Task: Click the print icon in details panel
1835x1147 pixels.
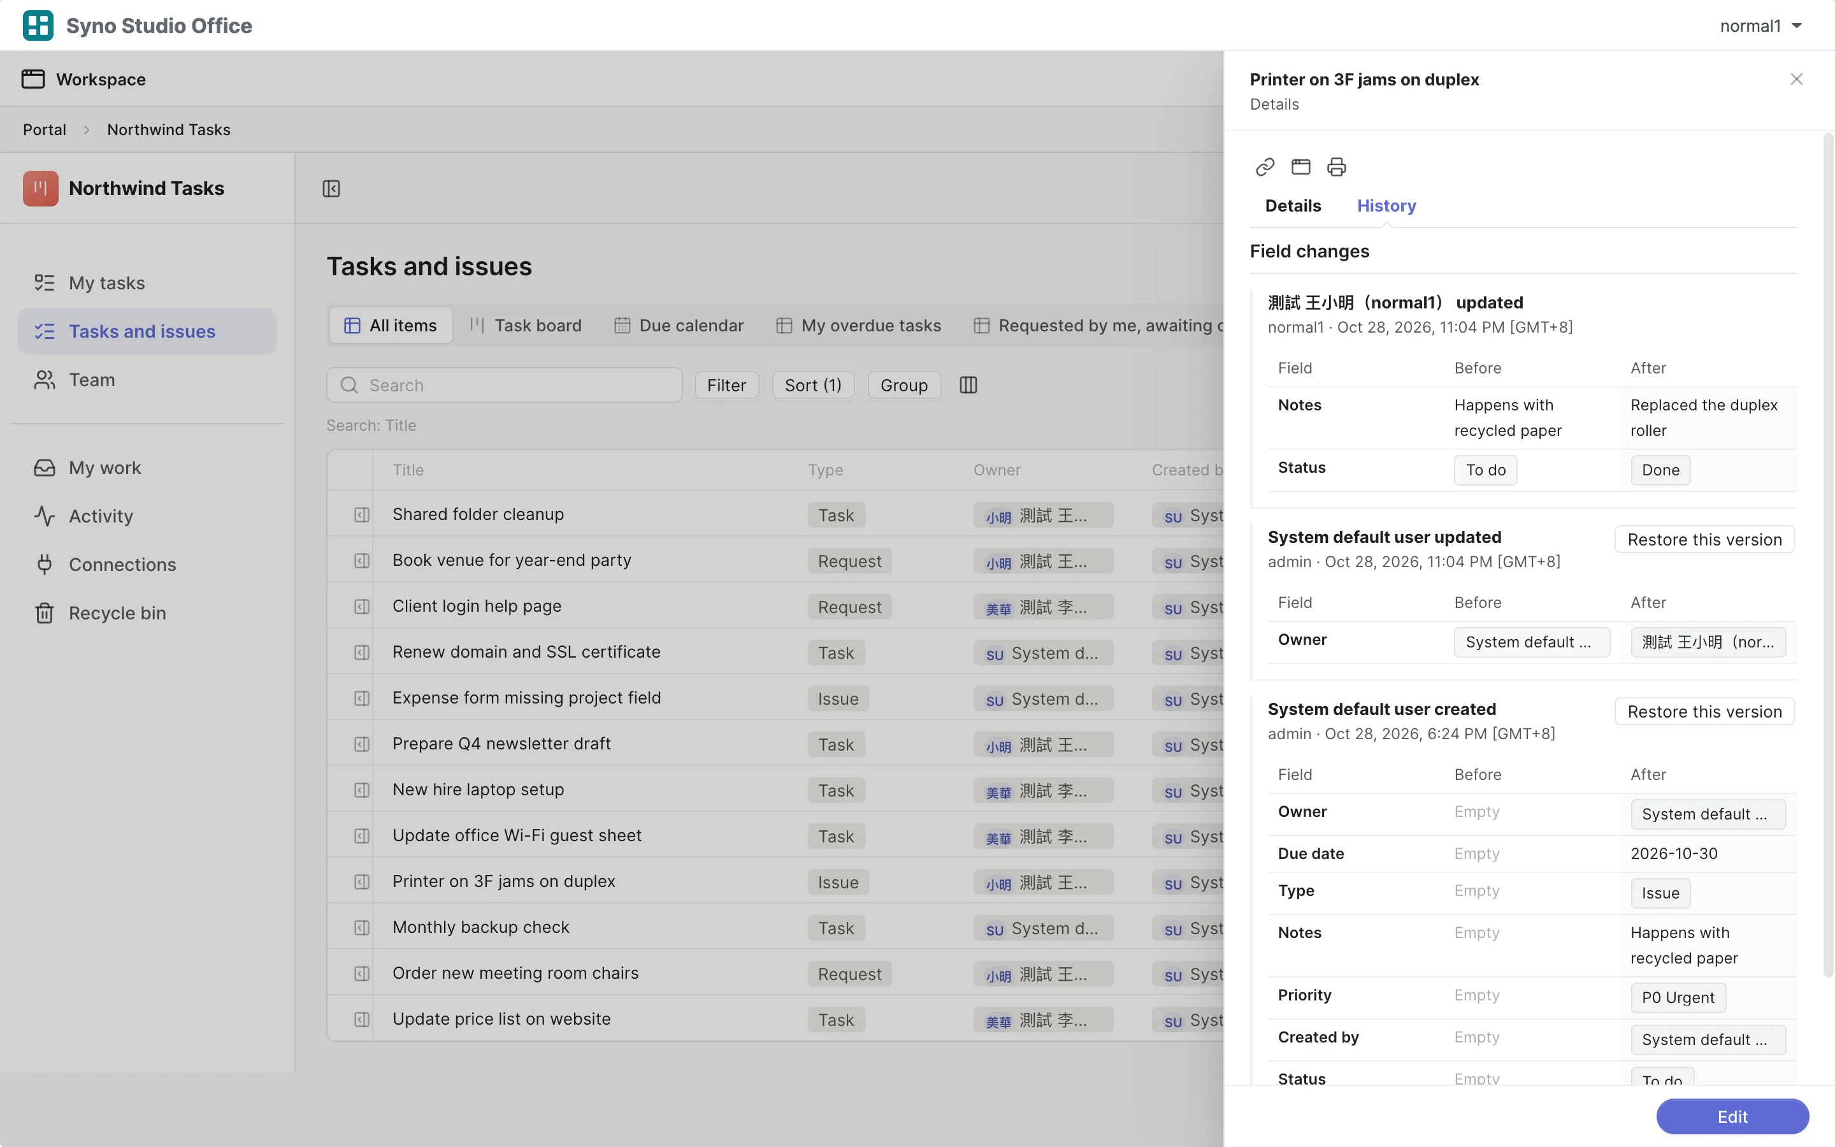Action: (x=1337, y=167)
